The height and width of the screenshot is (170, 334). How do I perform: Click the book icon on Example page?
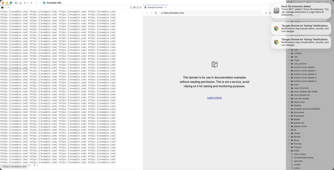215,64
